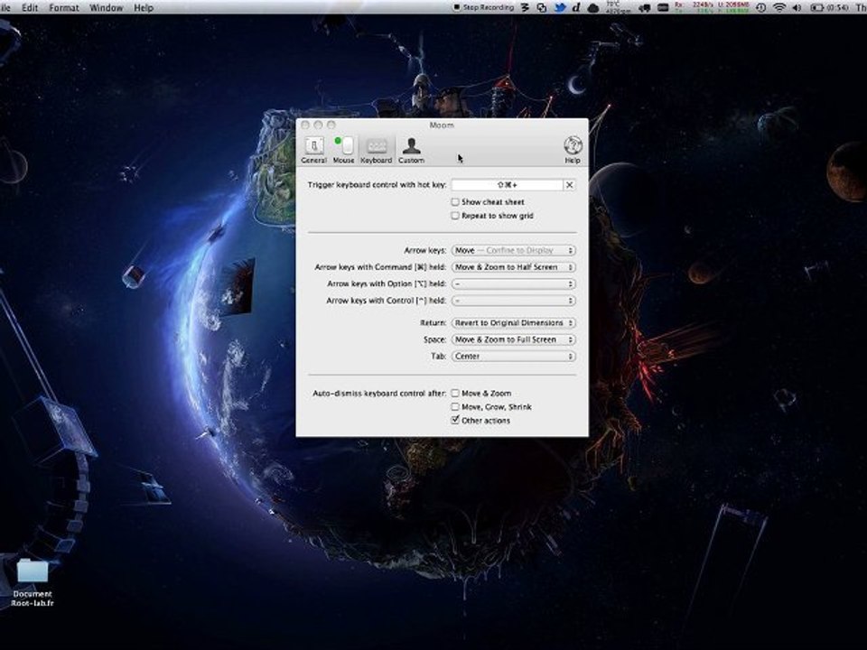Select the Keyboard preferences pane

(x=376, y=149)
